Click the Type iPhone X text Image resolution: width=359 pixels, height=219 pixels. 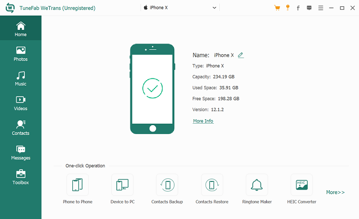coord(208,66)
